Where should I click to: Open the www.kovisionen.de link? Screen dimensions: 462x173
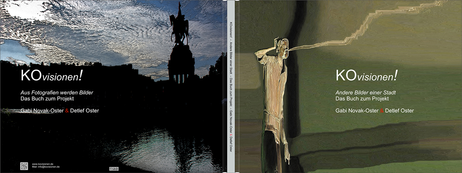[43, 164]
